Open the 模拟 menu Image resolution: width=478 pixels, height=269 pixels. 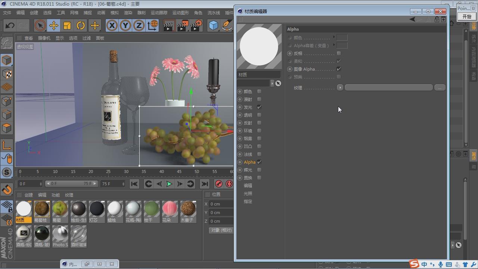(x=115, y=13)
